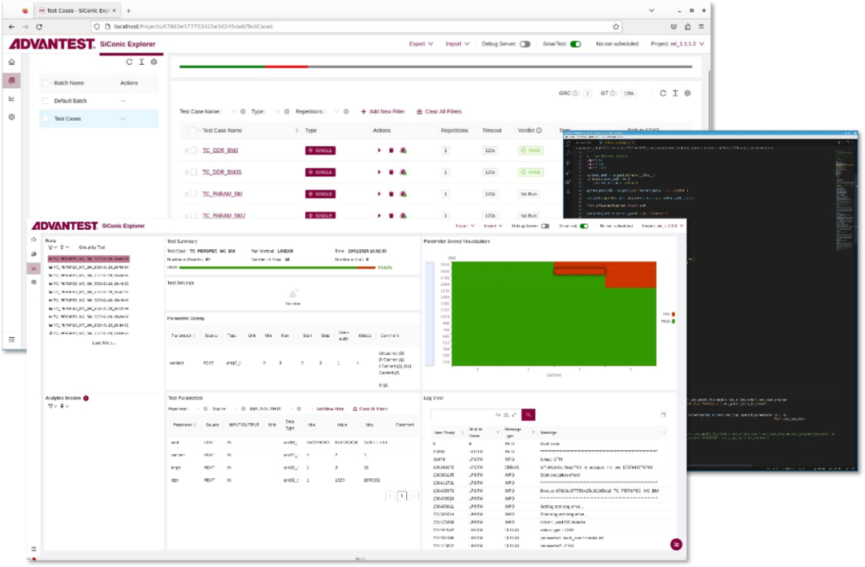
Task: Click Clear All Filters above test case table
Action: pyautogui.click(x=439, y=111)
